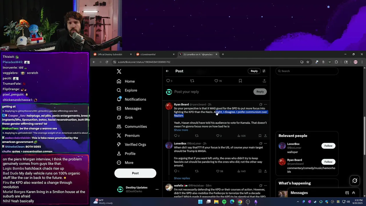Open the X logo home link

[x=119, y=72]
